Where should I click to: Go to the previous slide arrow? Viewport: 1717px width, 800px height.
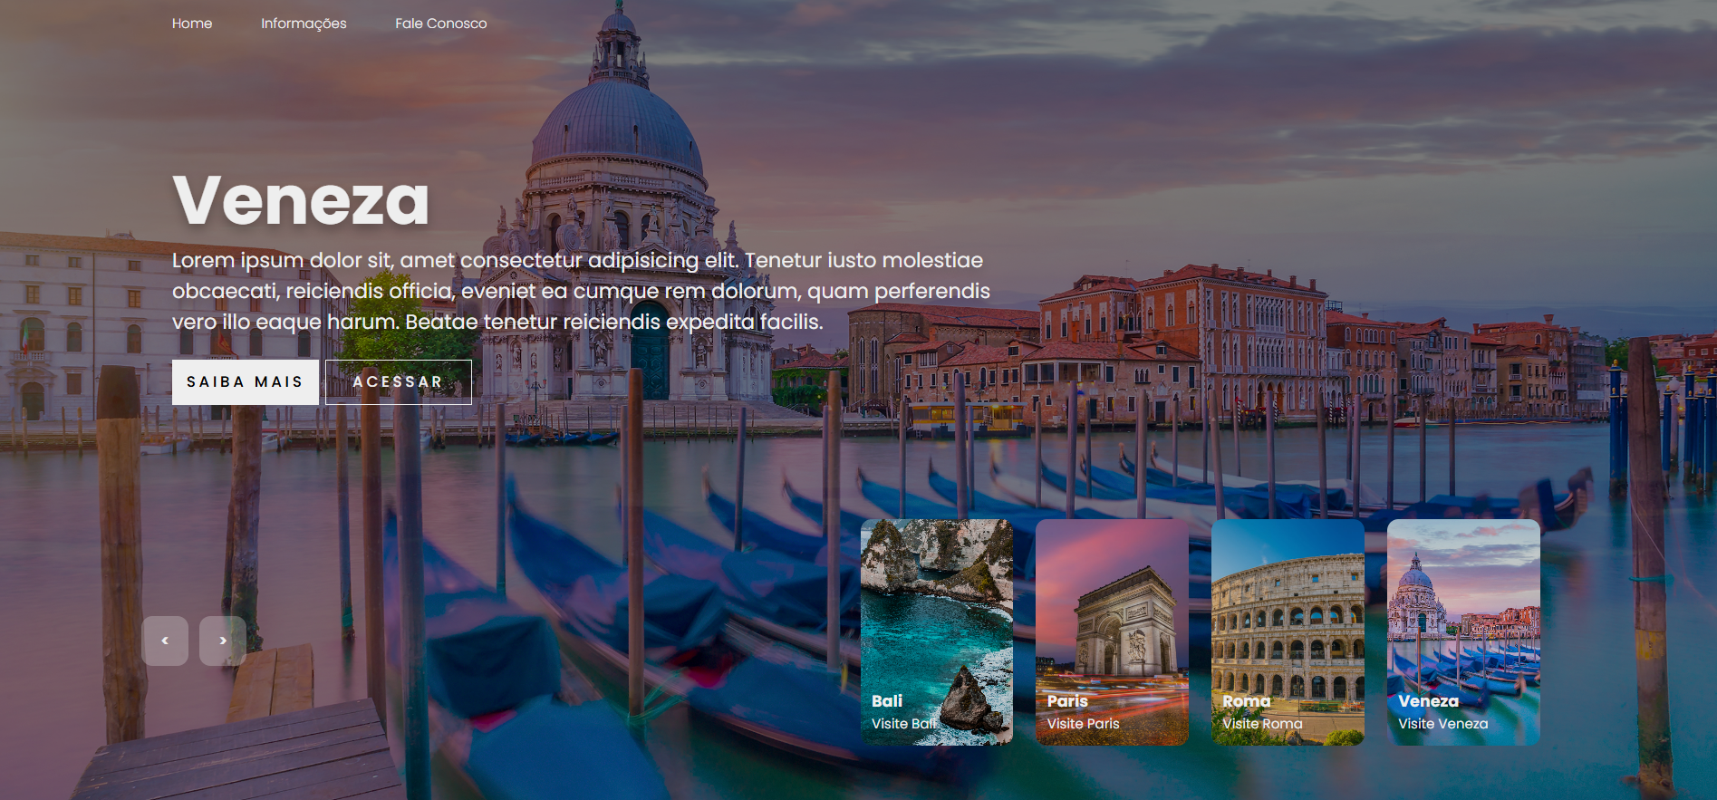click(165, 641)
